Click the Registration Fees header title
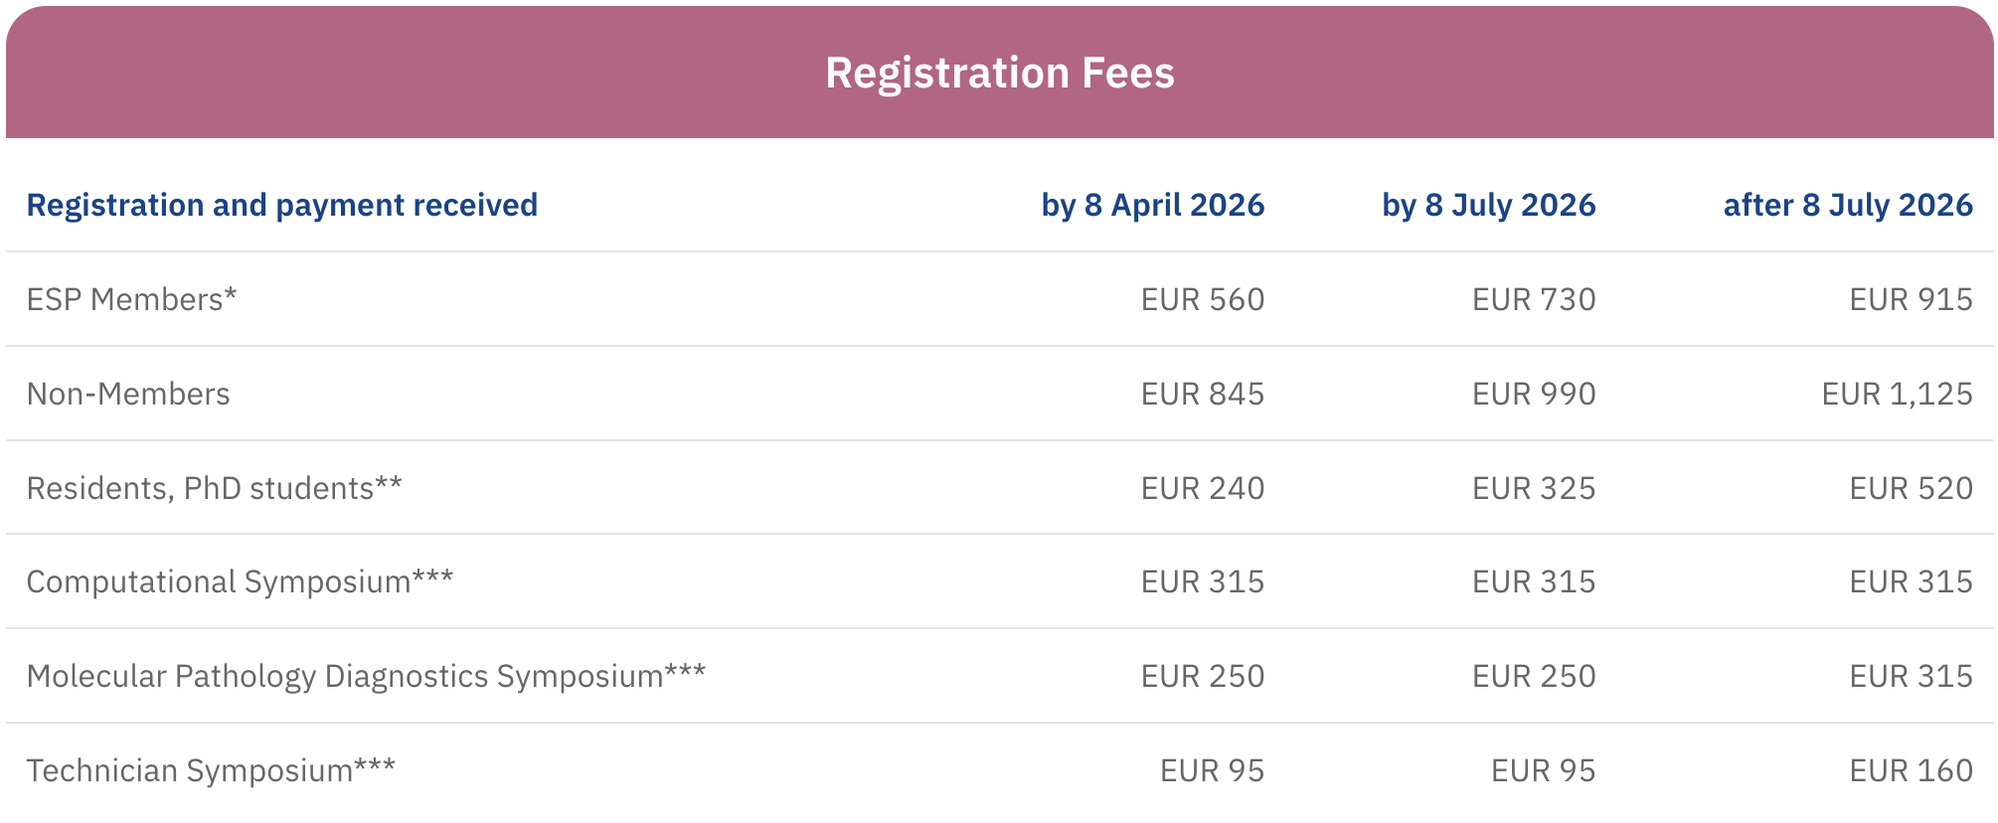 (999, 74)
